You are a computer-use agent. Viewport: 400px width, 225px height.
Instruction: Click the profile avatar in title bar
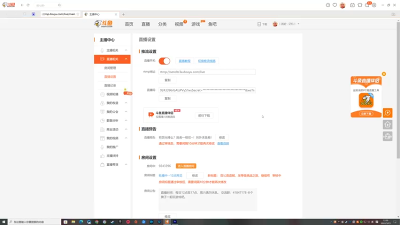[342, 5]
